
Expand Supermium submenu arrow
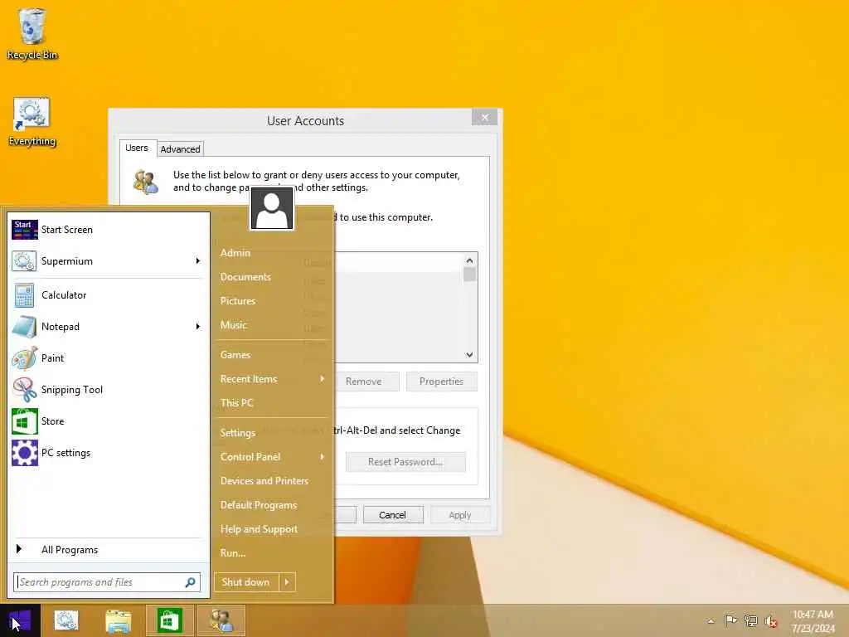click(197, 261)
